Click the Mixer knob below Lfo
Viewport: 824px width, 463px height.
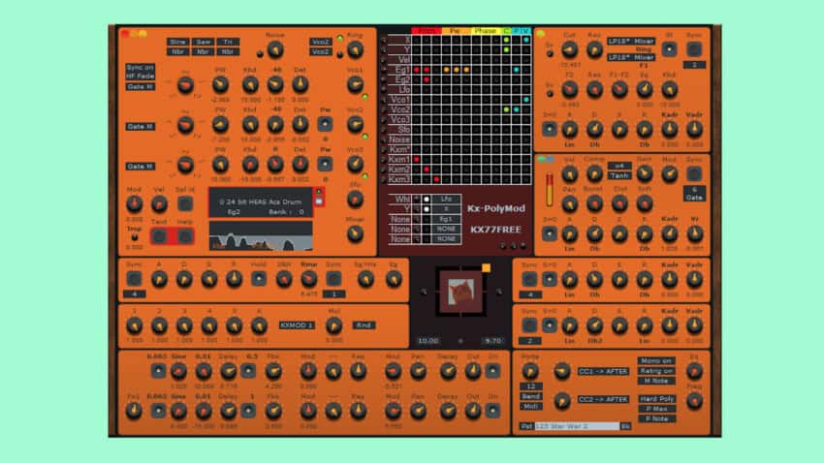coord(355,233)
